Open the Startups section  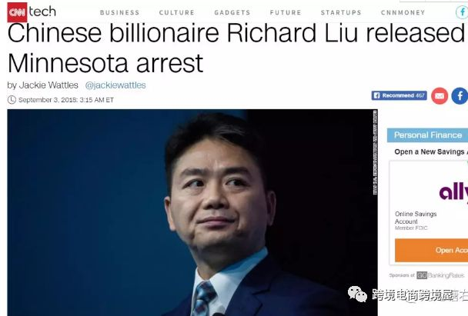tap(341, 12)
